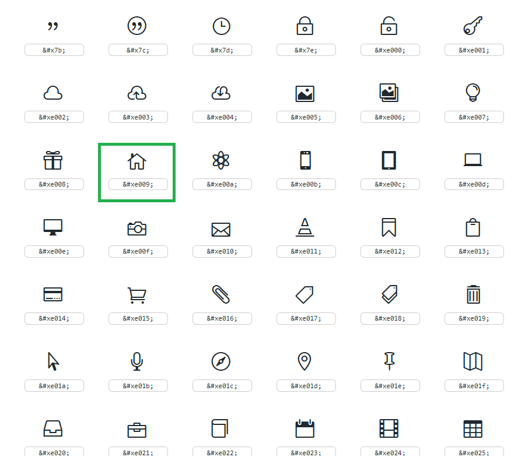Image resolution: width=532 pixels, height=457 pixels.
Task: Click the open padlock icon
Action: 389,26
